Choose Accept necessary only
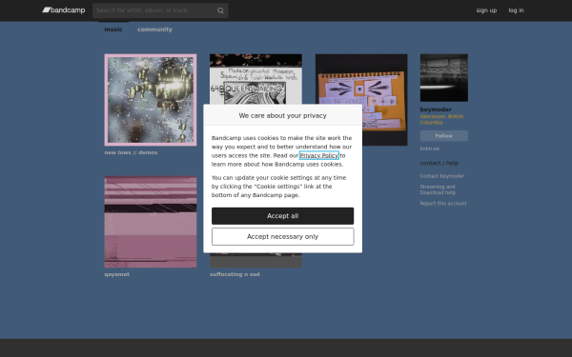This screenshot has height=357, width=572. tap(283, 236)
